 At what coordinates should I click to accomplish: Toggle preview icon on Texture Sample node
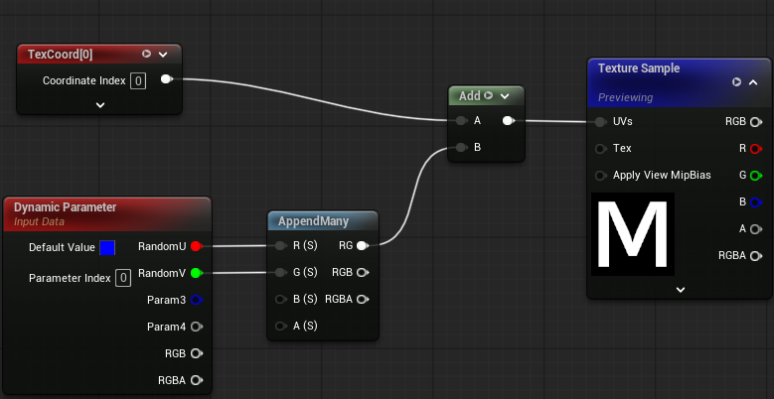pos(736,81)
